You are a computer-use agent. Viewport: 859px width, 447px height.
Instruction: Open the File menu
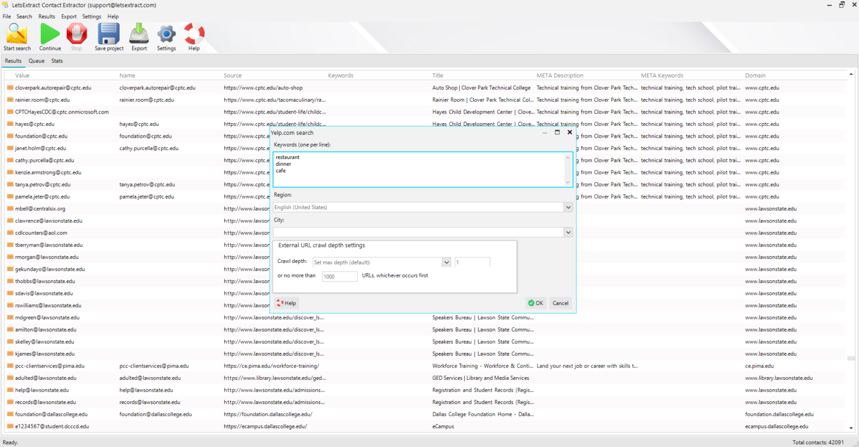tap(7, 16)
